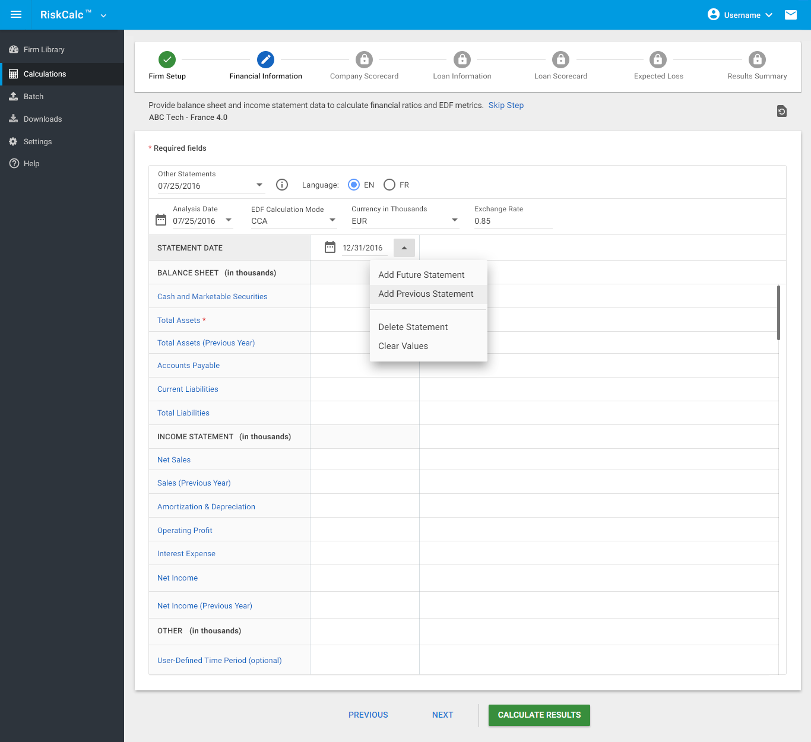Select the Financial Information pencil step
The width and height of the screenshot is (811, 742).
265,59
